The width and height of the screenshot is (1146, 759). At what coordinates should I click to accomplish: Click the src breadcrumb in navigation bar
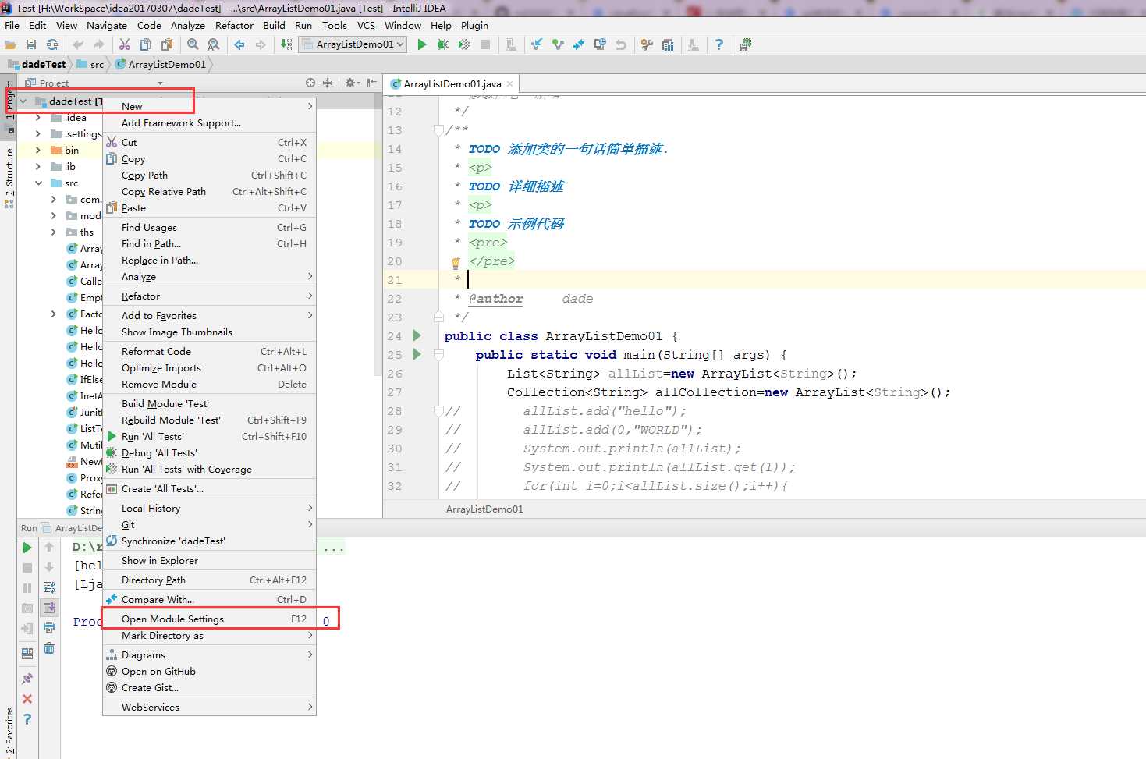point(97,65)
